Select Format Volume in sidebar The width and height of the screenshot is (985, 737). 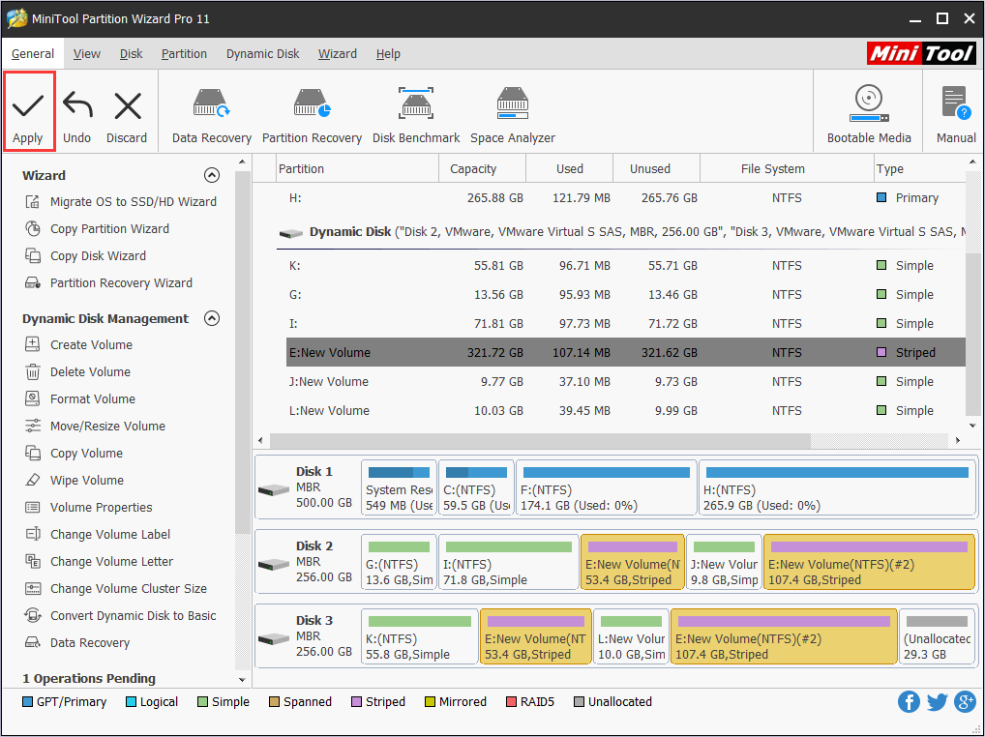click(x=79, y=398)
